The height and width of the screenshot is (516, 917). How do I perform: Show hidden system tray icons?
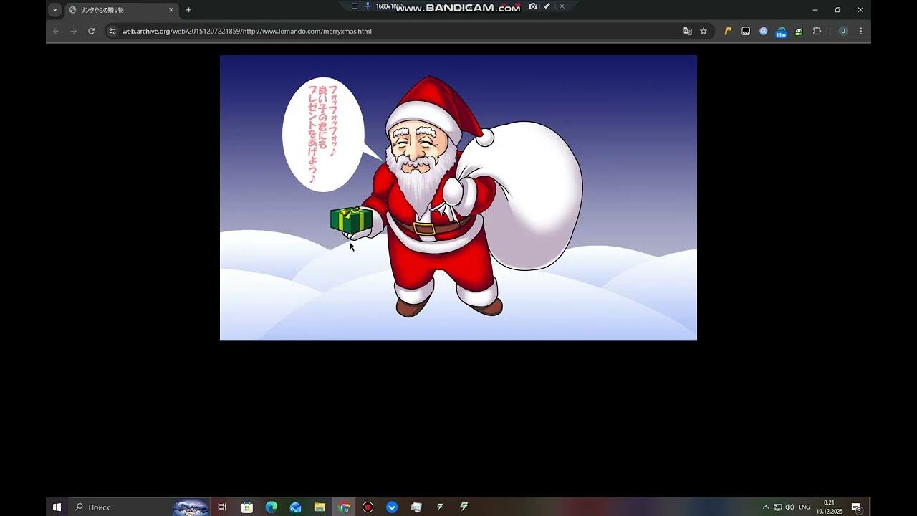[766, 507]
